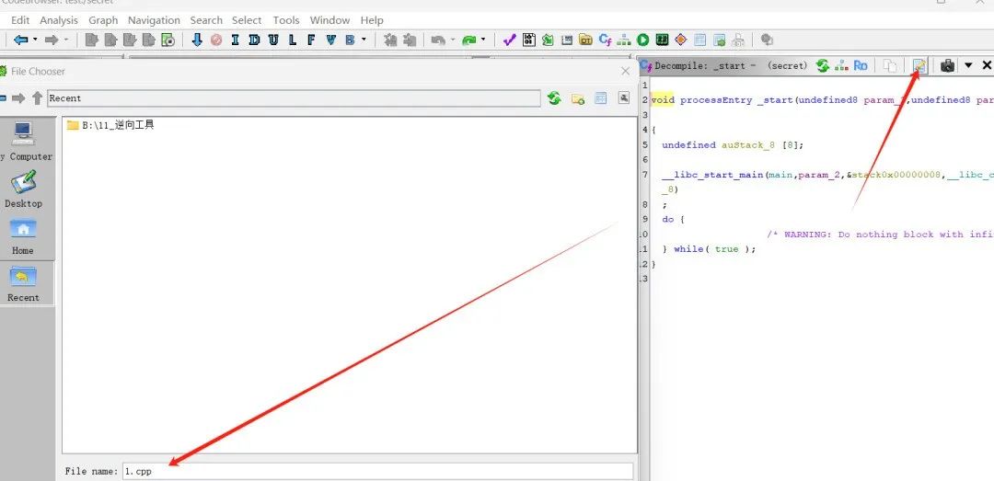Screen dimensions: 994x481
Task: Click the 'D' next data navigation icon
Action: point(254,40)
